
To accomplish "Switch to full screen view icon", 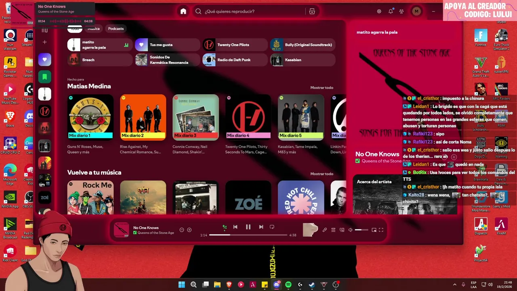I will 381,230.
